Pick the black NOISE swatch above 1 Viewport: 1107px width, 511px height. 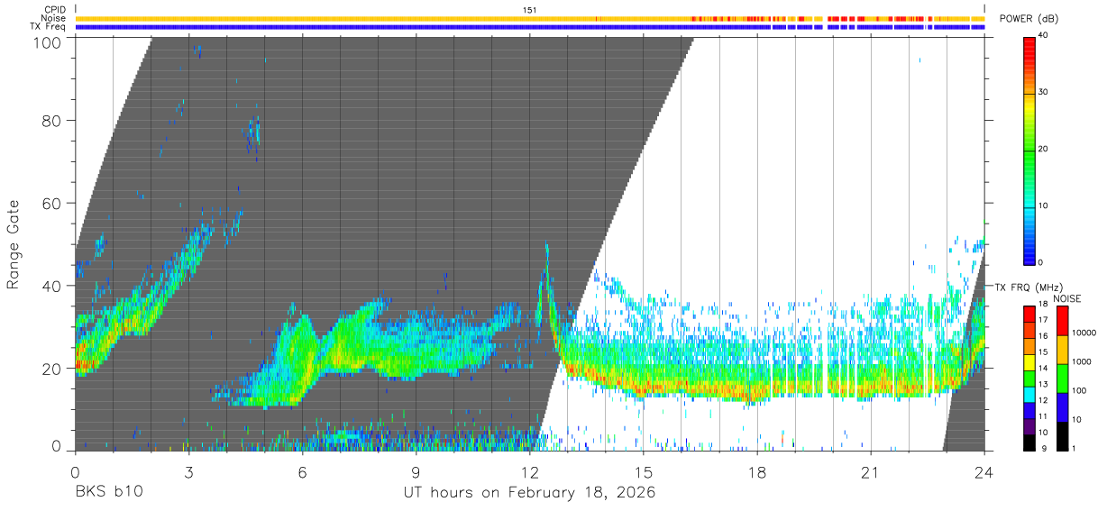click(x=1061, y=436)
